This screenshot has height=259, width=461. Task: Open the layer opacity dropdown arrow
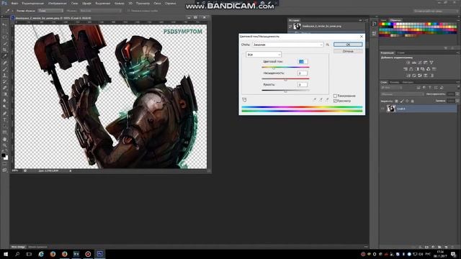[x=457, y=94]
